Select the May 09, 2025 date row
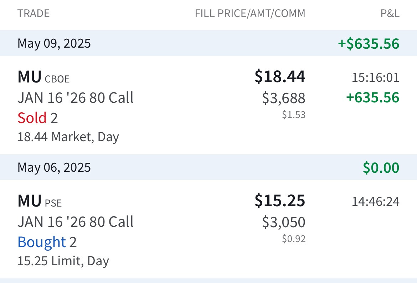This screenshot has width=417, height=283. (x=208, y=43)
